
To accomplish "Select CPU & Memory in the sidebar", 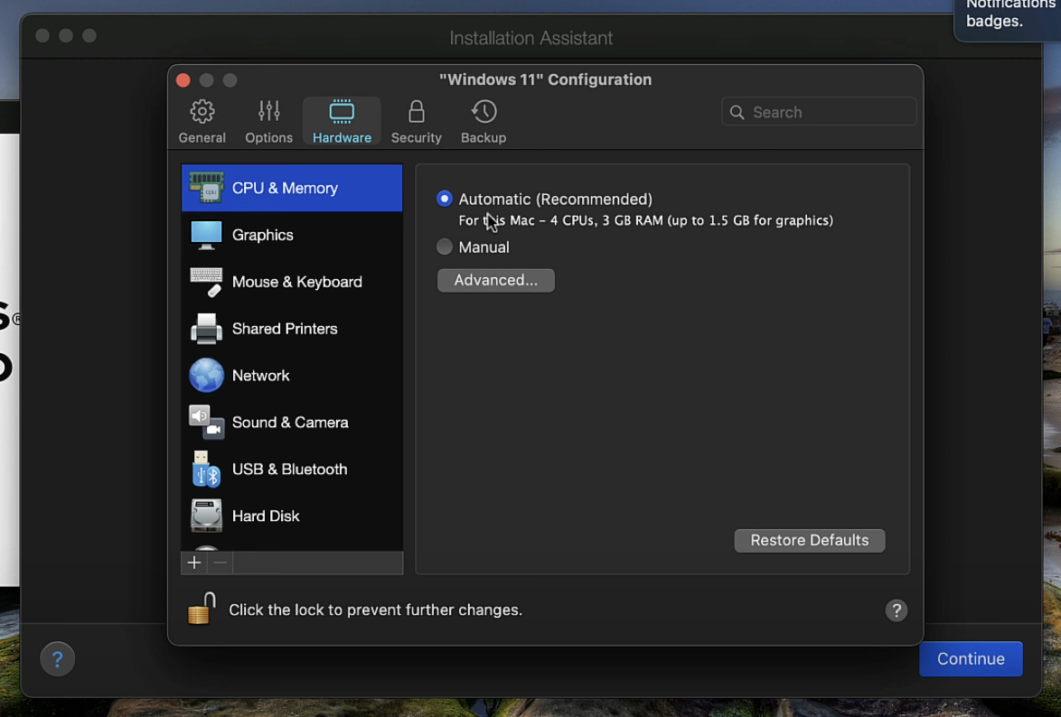I will [292, 187].
